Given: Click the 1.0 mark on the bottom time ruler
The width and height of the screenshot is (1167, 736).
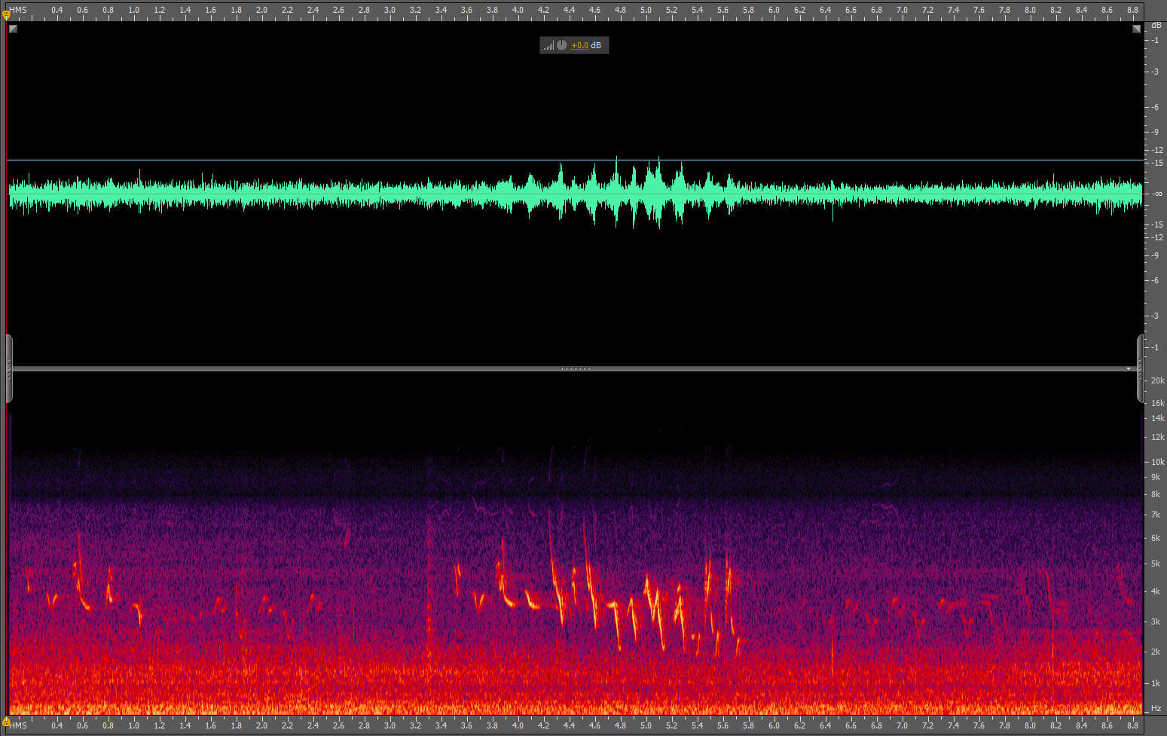Looking at the screenshot, I should coord(133,725).
